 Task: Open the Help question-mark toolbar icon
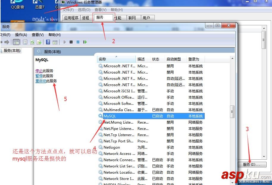pos(48,42)
